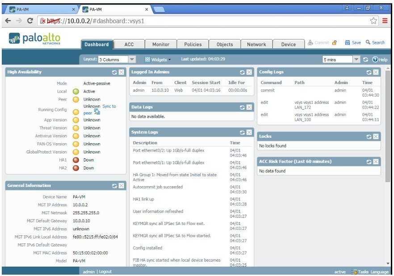Image resolution: width=394 pixels, height=276 pixels.
Task: Click the Logout link
Action: (105, 272)
